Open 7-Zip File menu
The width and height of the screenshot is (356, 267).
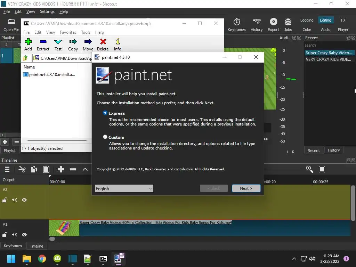[26, 32]
